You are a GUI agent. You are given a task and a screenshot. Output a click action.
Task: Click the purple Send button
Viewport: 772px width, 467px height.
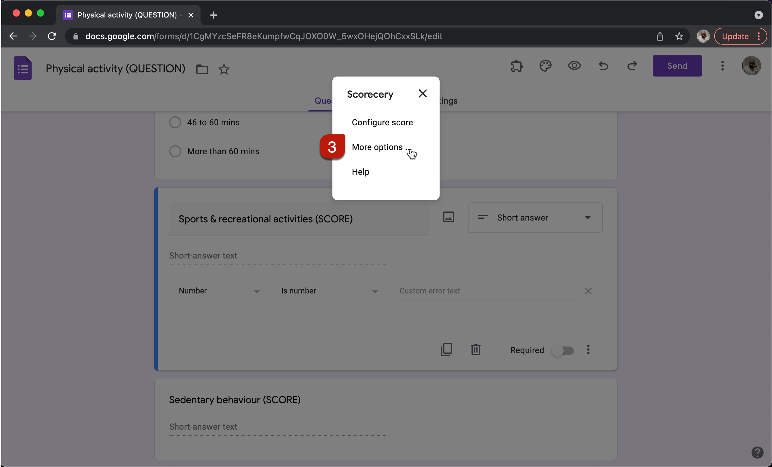pos(677,66)
